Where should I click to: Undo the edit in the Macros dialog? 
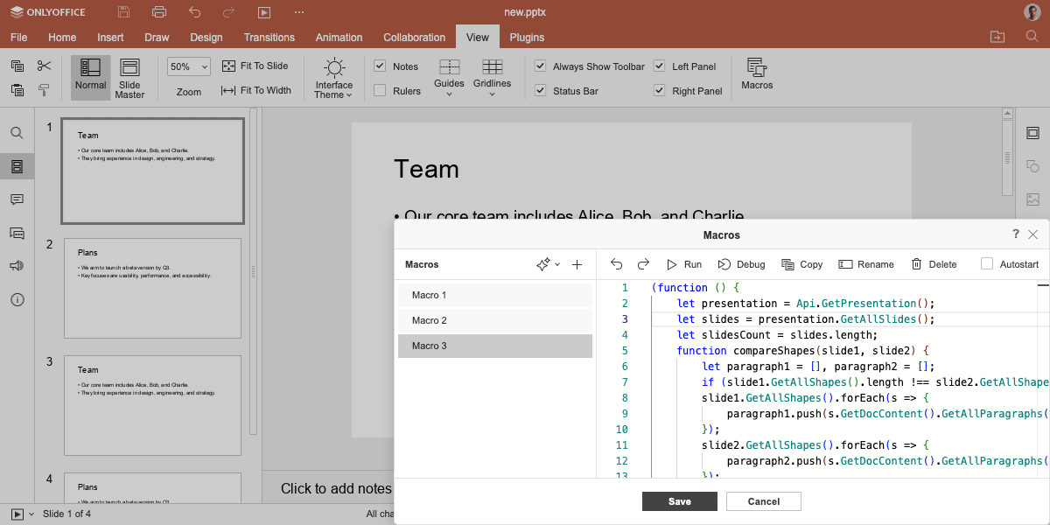point(617,264)
